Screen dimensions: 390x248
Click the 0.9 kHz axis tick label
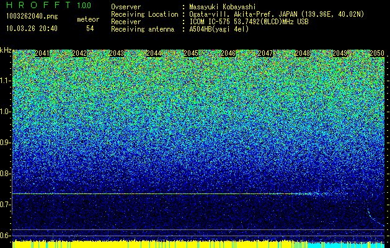click(x=6, y=143)
